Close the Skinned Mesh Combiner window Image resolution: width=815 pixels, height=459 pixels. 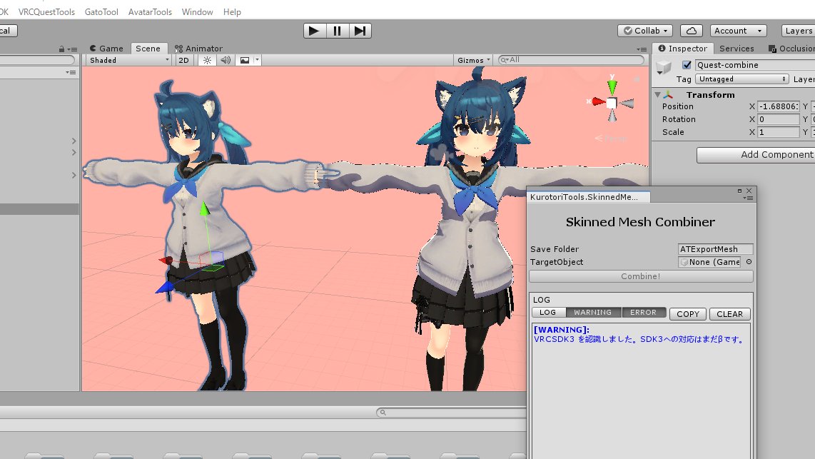pyautogui.click(x=749, y=191)
